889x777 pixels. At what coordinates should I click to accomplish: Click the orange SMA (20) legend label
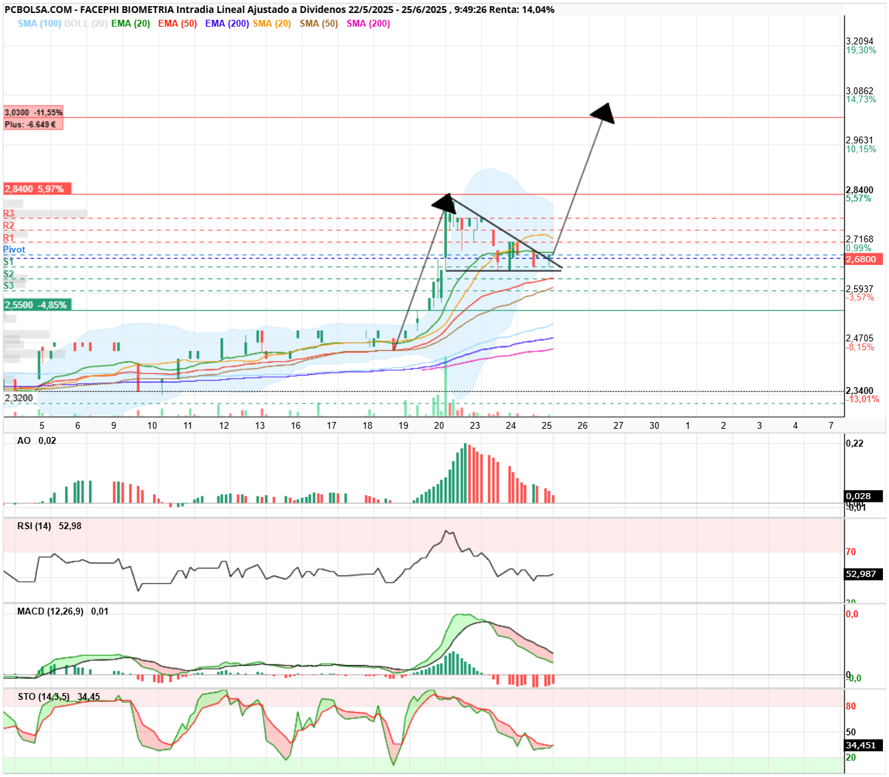[272, 23]
